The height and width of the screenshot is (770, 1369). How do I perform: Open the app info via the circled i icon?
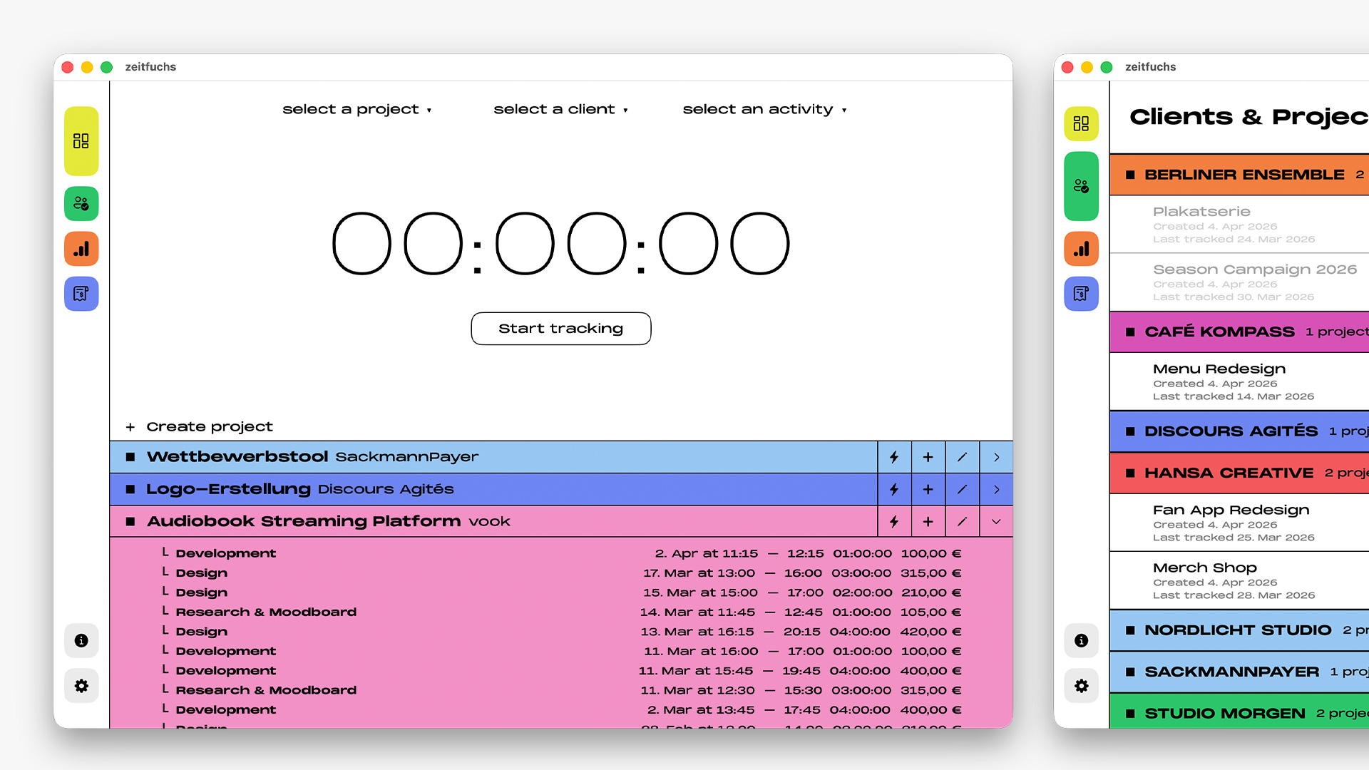[x=81, y=640]
